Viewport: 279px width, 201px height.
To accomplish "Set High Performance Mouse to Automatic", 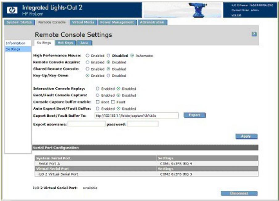I will [132, 56].
